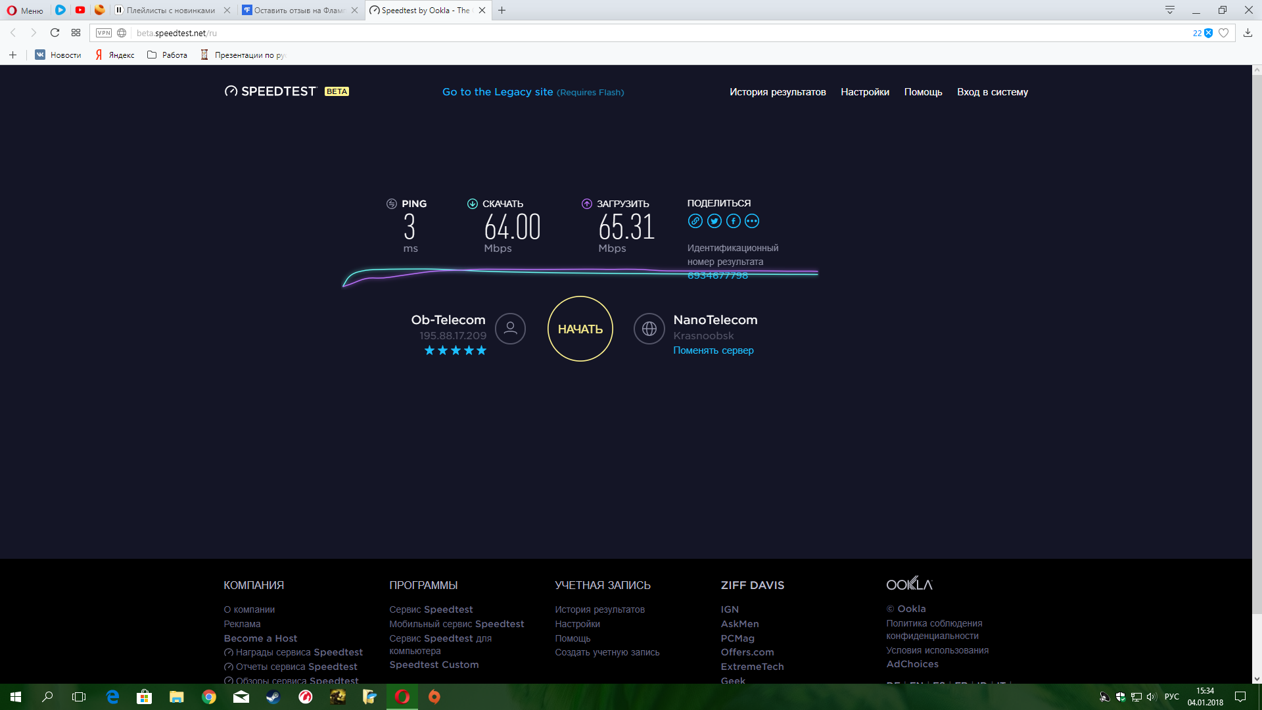Viewport: 1262px width, 710px height.
Task: Open the Opera menu button
Action: coord(25,11)
